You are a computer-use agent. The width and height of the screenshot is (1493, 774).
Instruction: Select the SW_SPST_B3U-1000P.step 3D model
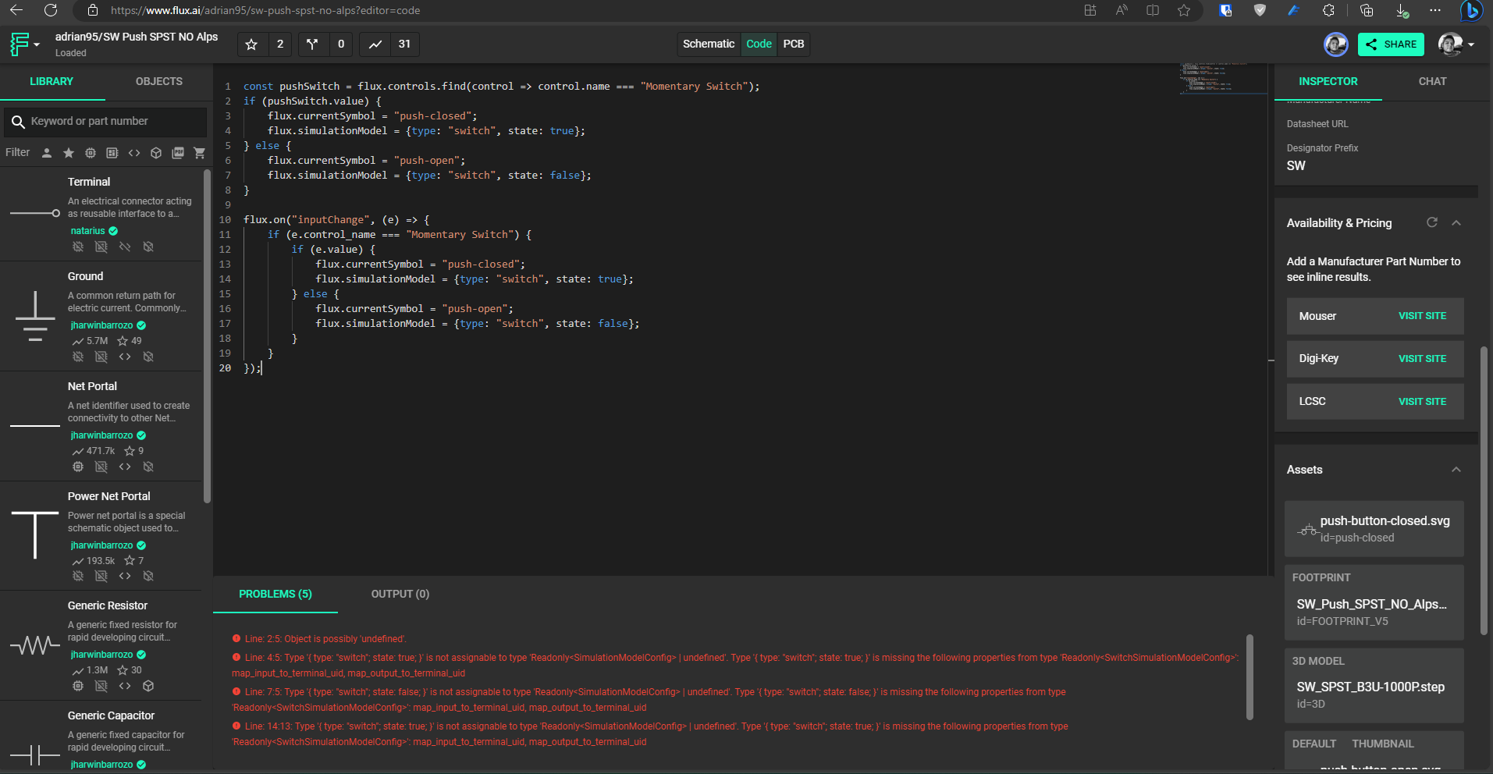[1374, 685]
